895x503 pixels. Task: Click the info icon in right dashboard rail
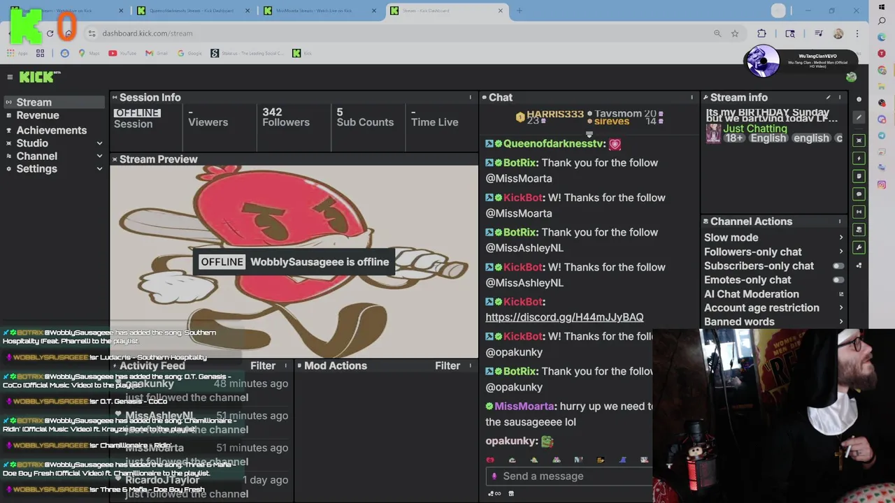click(x=859, y=99)
